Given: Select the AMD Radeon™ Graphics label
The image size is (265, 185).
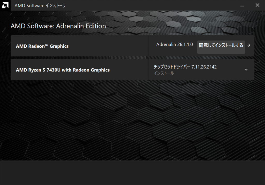Looking at the screenshot, I should [42, 46].
